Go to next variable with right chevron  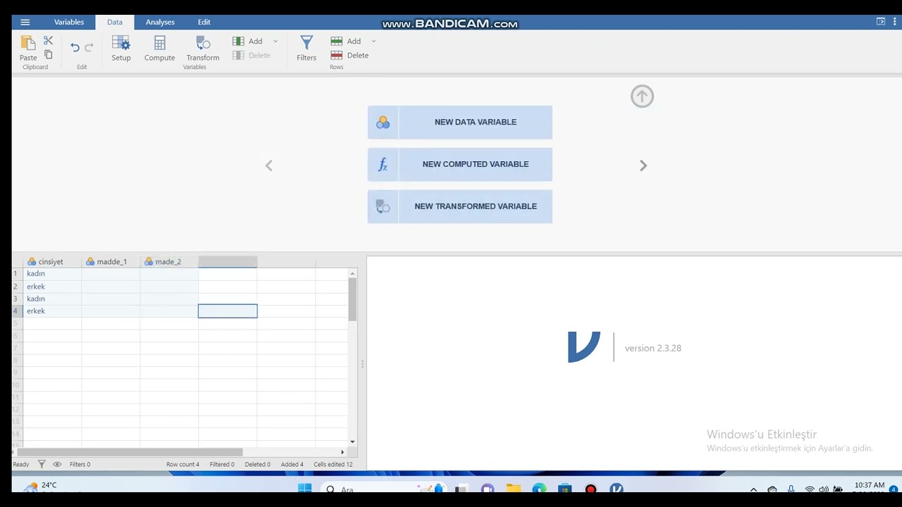(643, 165)
